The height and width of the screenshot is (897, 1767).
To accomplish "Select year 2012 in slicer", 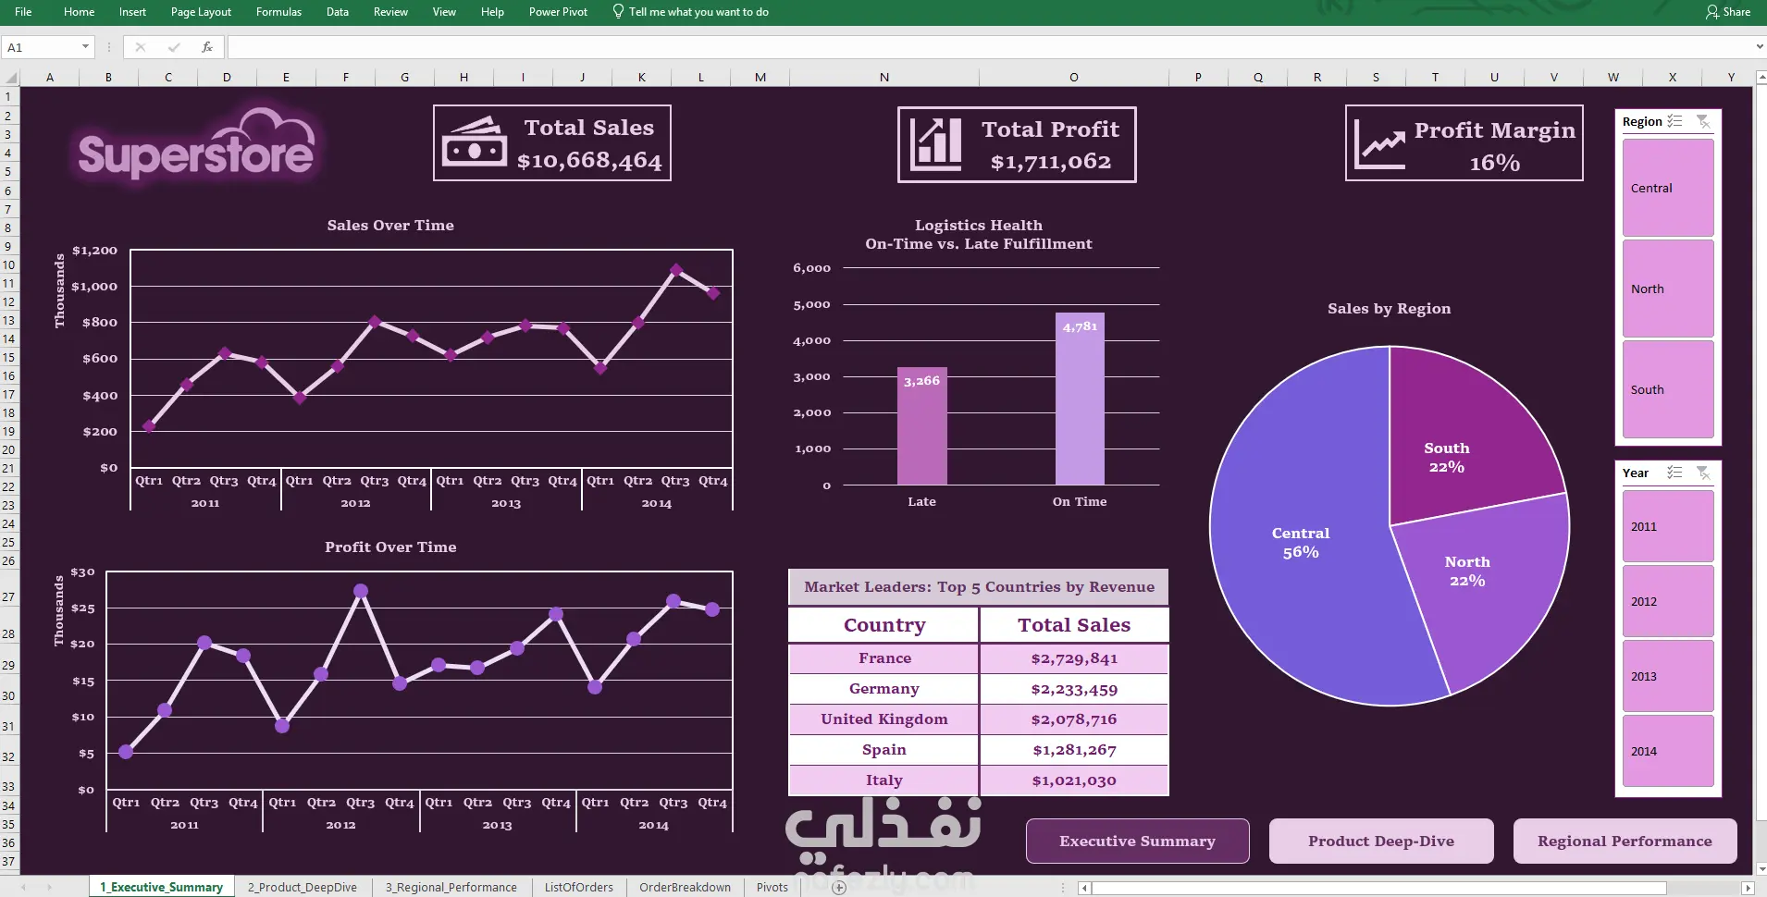I will pos(1668,601).
